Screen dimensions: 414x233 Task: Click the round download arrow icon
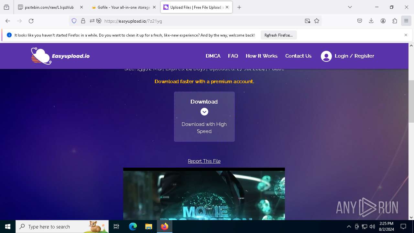tap(204, 112)
